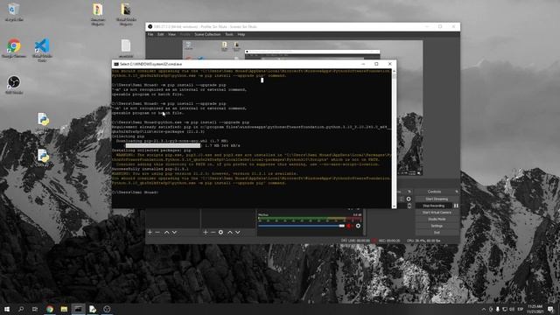Image resolution: width=560 pixels, height=315 pixels.
Task: Click the CPU usage in OBS status bar
Action: point(423,241)
